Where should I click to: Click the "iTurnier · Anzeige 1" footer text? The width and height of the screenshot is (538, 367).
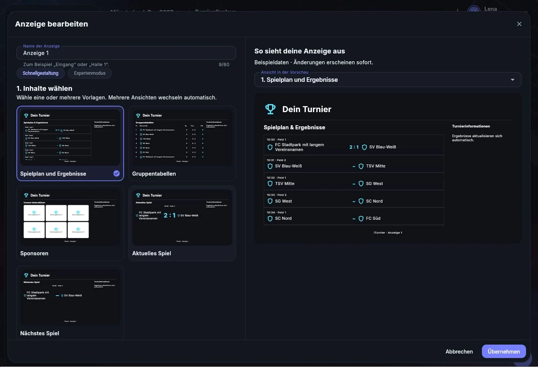(x=388, y=232)
